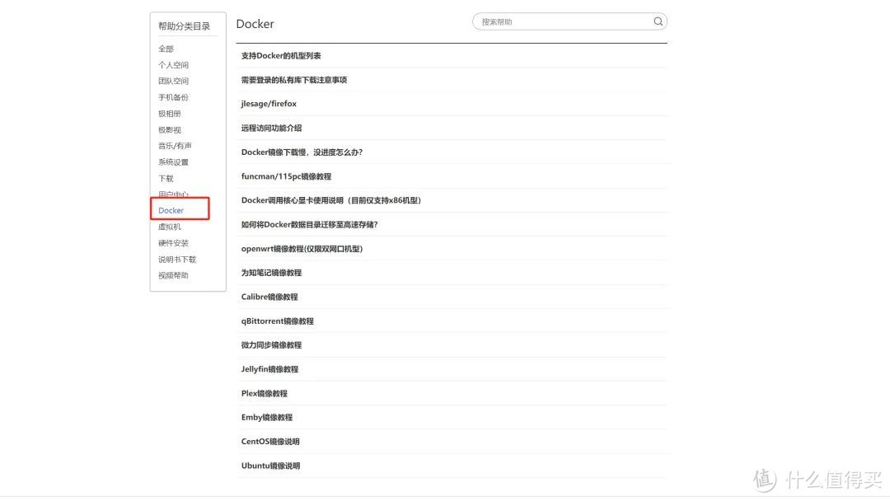This screenshot has height=501, width=890.
Task: Select the 极影视 sidebar category
Action: pos(169,129)
